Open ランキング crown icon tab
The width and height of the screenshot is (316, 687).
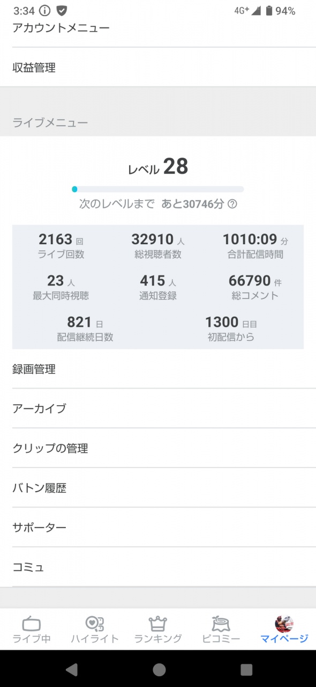[x=158, y=624]
